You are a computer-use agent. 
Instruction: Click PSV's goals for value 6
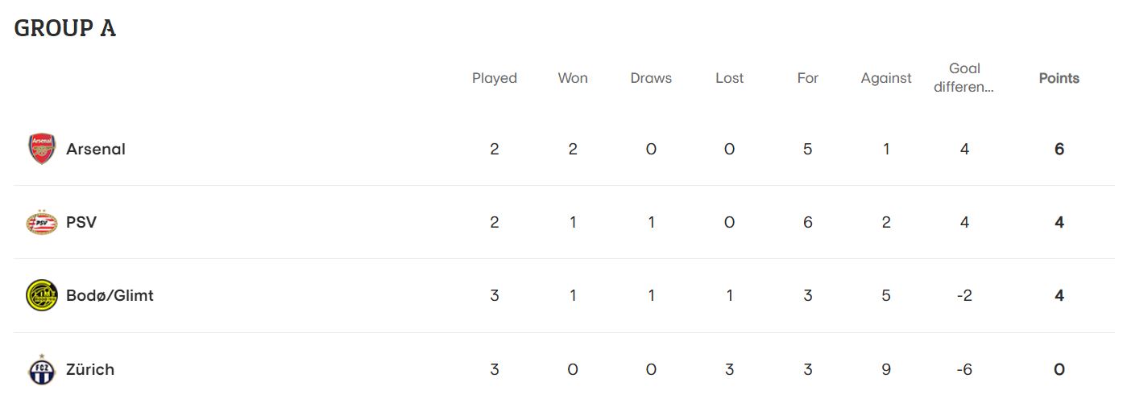coord(807,222)
